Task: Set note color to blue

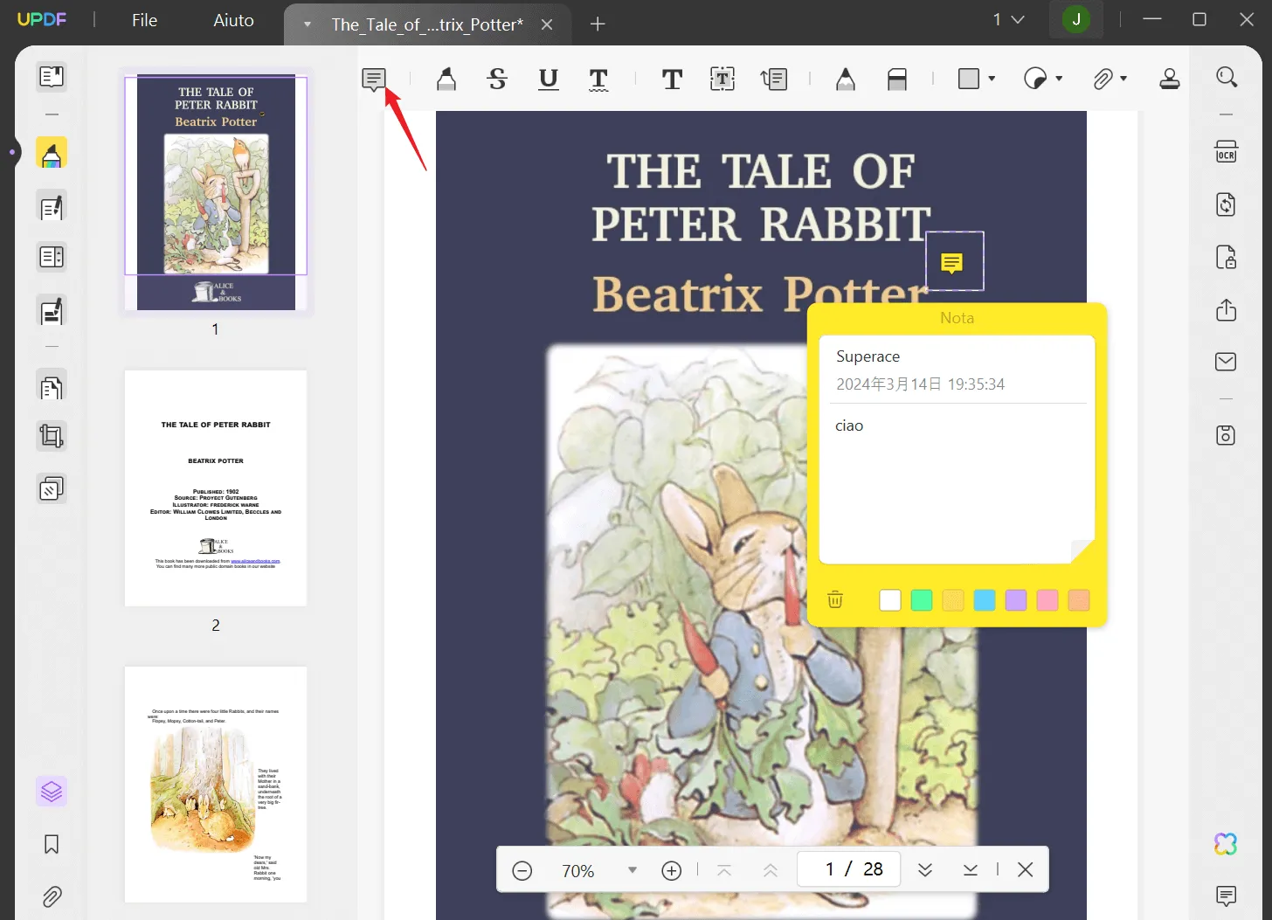Action: 985,600
